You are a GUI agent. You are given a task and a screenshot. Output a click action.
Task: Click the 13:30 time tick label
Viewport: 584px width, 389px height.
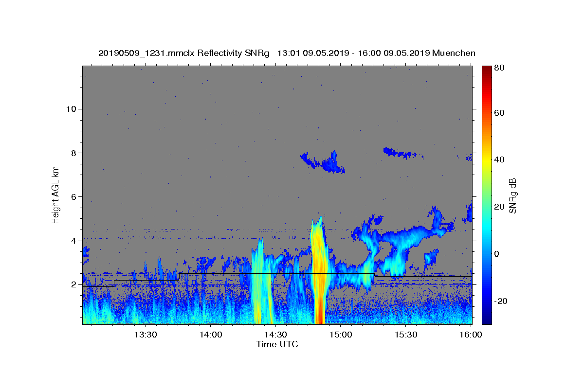tap(145, 335)
